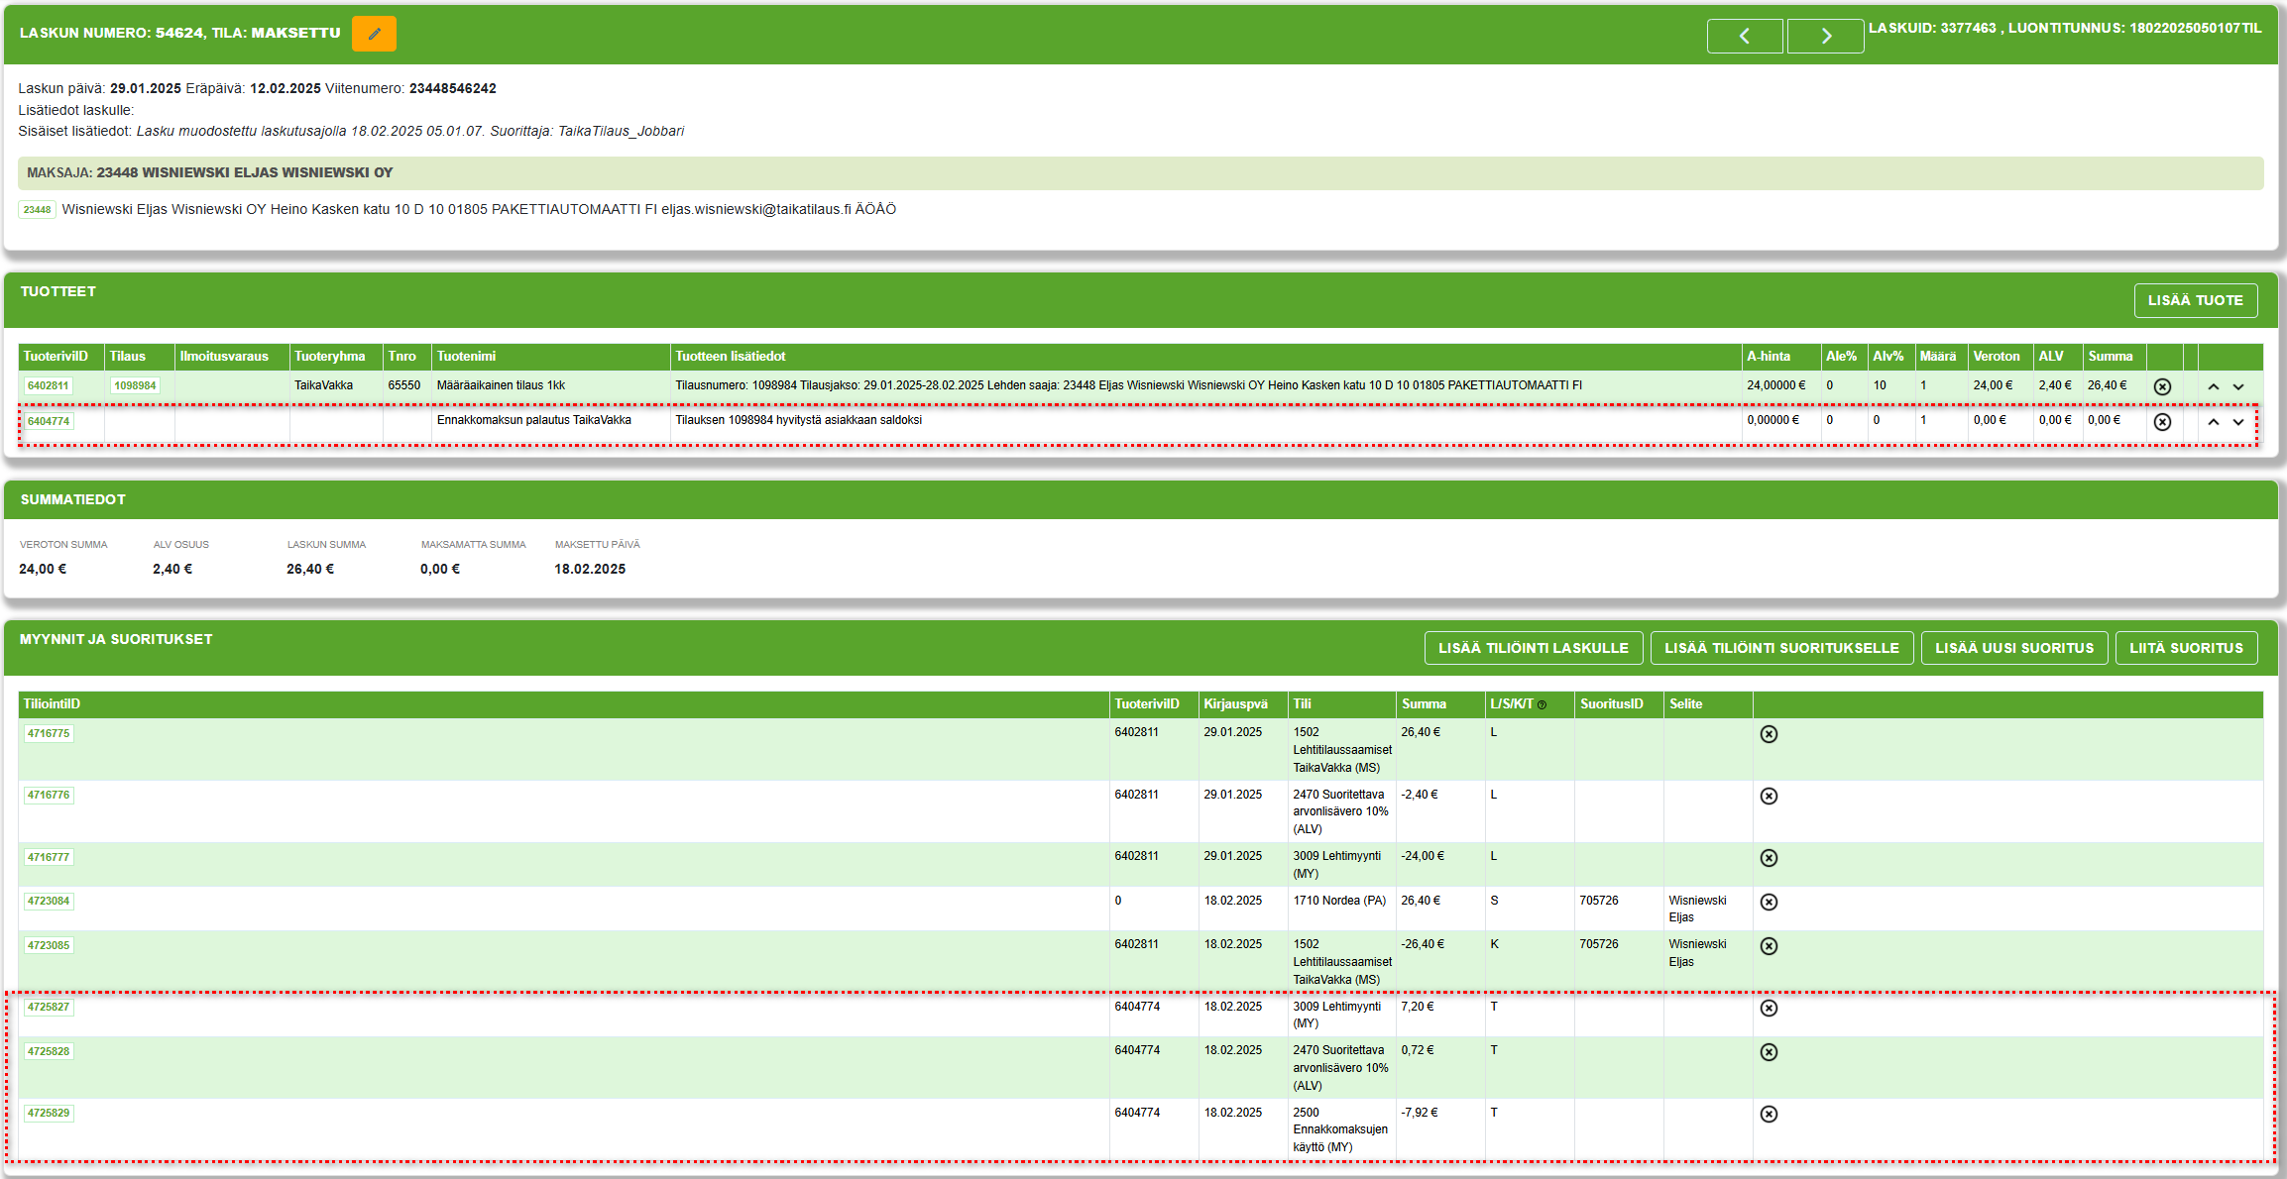Remove posting 4716776
Image resolution: width=2287 pixels, height=1179 pixels.
pyautogui.click(x=1769, y=797)
